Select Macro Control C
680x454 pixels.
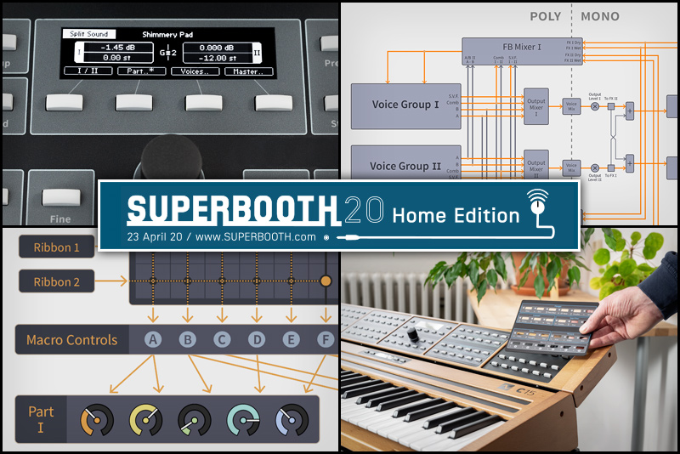coord(222,339)
